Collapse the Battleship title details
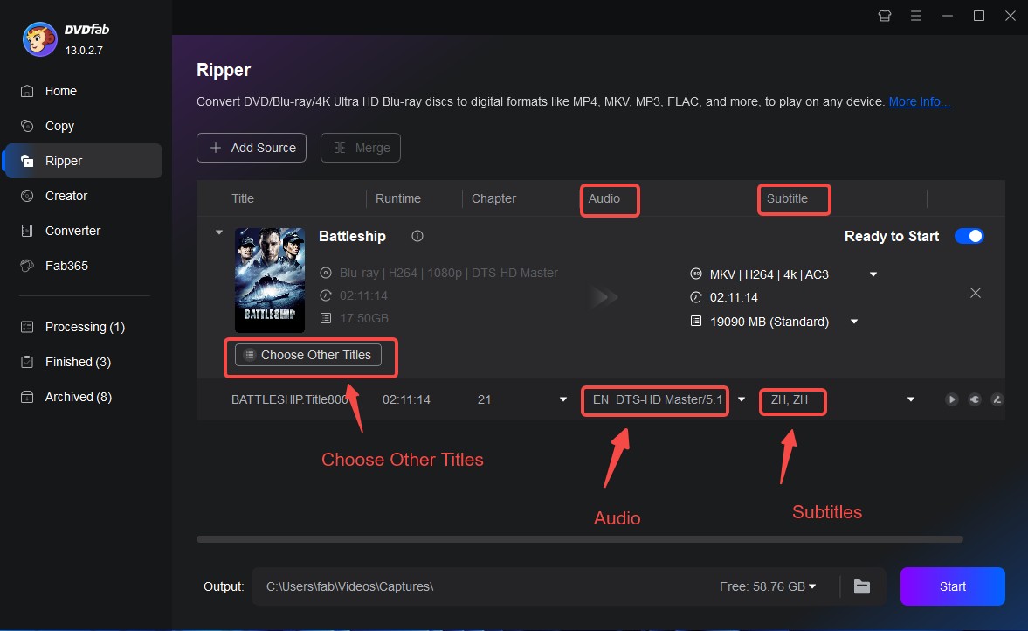The width and height of the screenshot is (1028, 631). pos(217,232)
